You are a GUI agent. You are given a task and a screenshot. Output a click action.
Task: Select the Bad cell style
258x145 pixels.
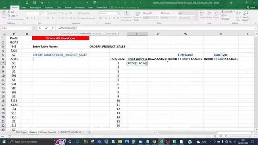[x=186, y=13]
